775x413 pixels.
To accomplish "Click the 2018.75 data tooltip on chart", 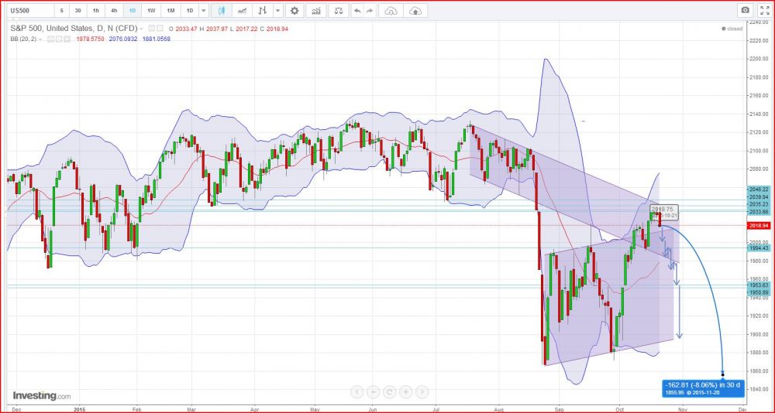I will tap(664, 212).
